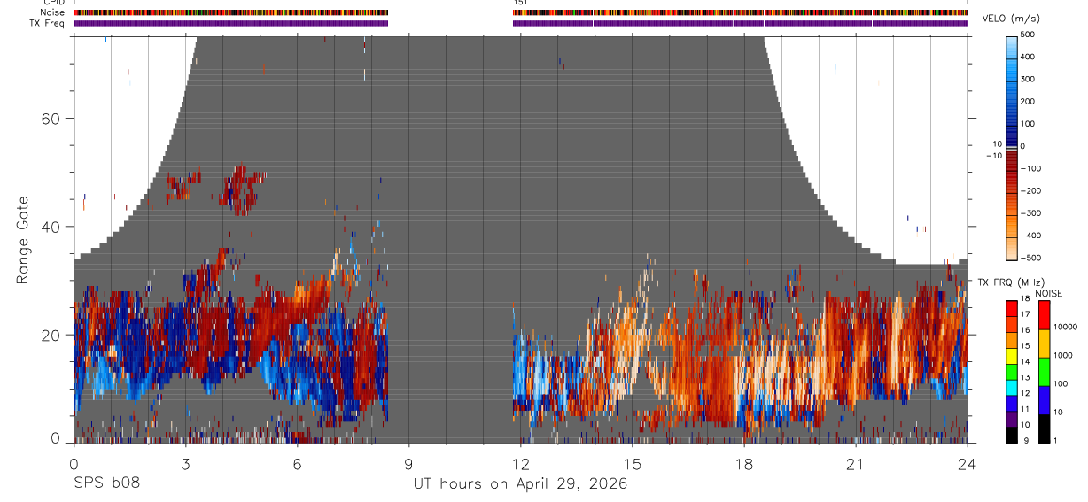Screen dimensions: 1088x502
Task: Click the NOISE color scale bar
Action: pyautogui.click(x=1043, y=372)
